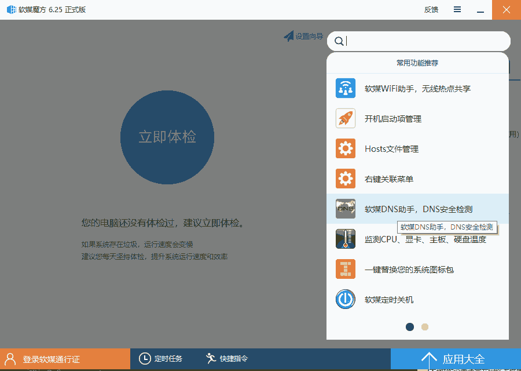Click the gear icon beside Hosts文件管理

[x=346, y=149]
